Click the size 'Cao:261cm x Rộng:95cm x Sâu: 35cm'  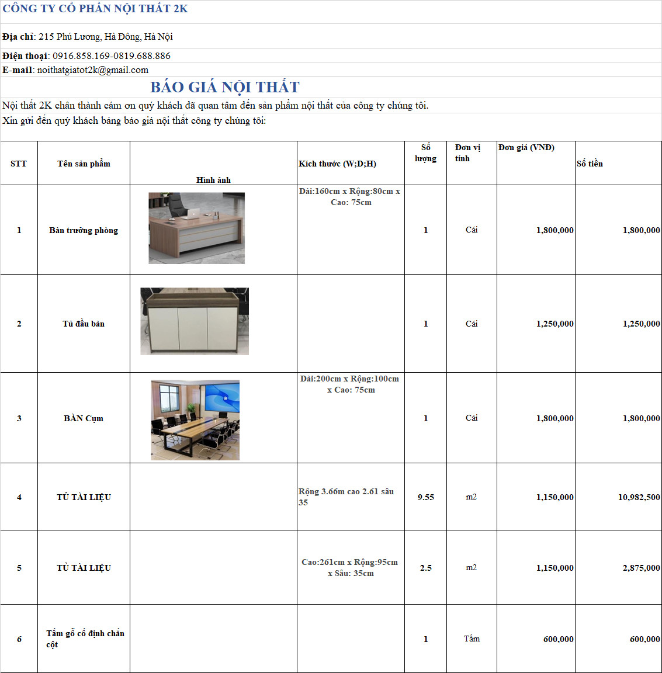[x=350, y=567]
